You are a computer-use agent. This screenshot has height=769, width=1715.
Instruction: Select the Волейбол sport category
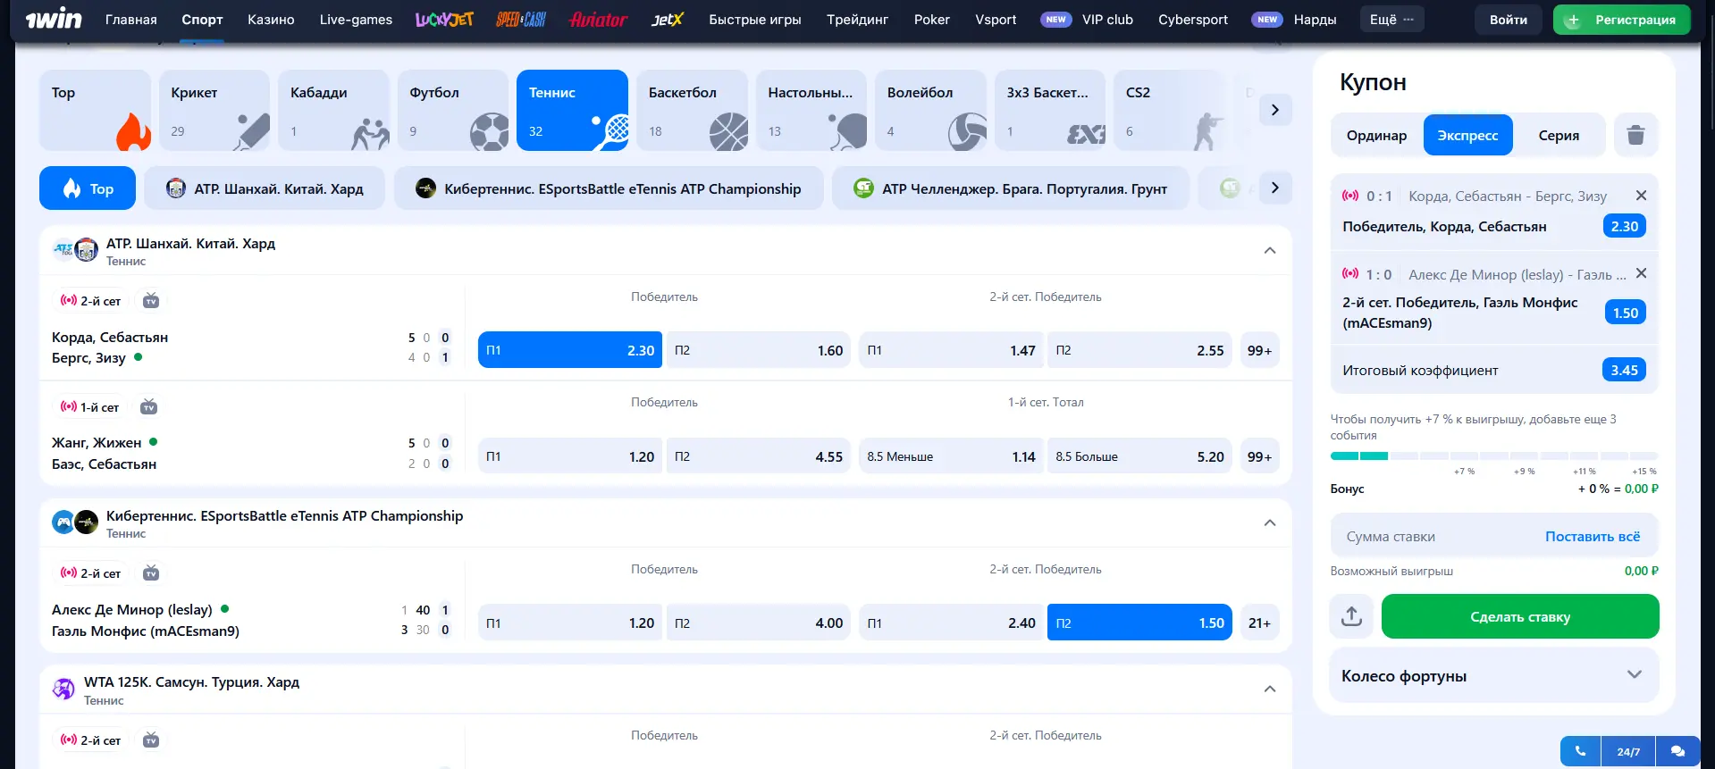click(x=930, y=110)
